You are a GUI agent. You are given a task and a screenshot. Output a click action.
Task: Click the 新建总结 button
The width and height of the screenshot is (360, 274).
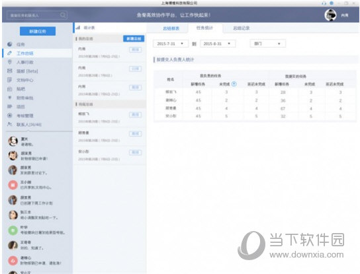pyautogui.click(x=134, y=38)
